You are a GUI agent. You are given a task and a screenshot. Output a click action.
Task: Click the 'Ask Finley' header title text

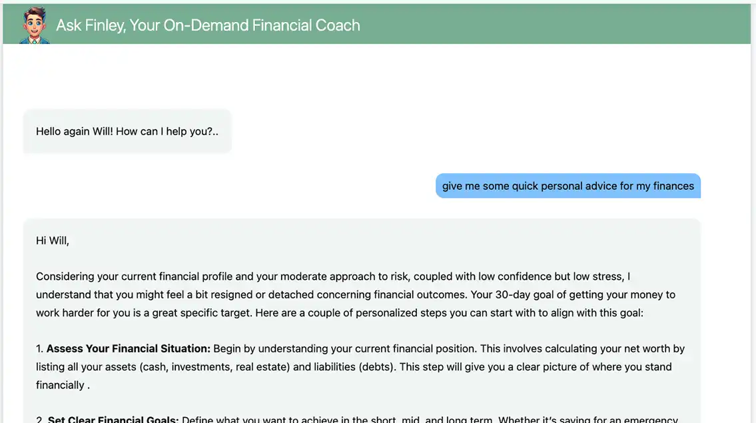point(208,25)
